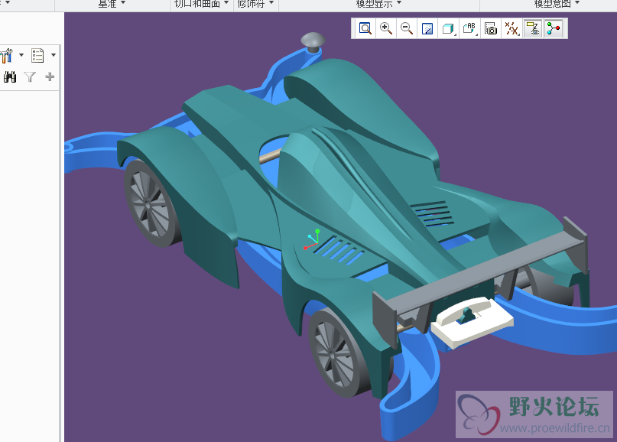617x442 pixels.
Task: Toggle the datum display filters icon
Action: pyautogui.click(x=512, y=29)
